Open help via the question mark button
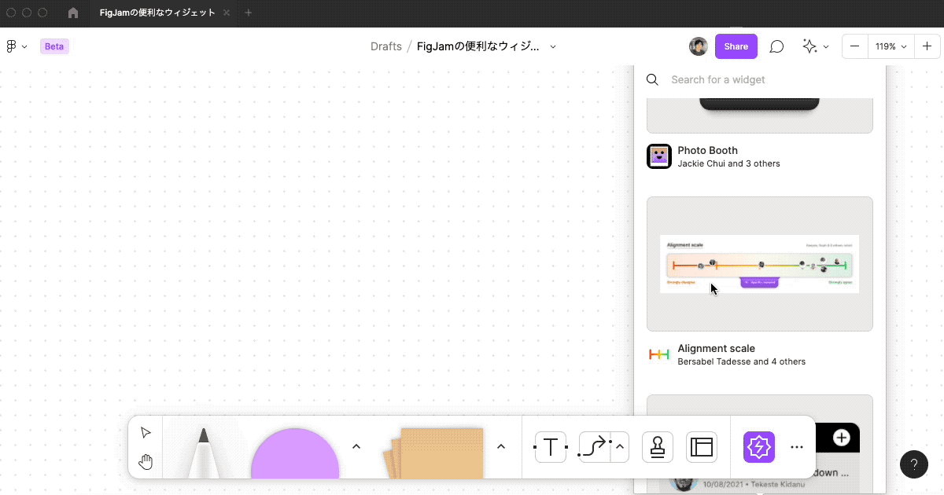The height and width of the screenshot is (495, 944). (x=914, y=464)
